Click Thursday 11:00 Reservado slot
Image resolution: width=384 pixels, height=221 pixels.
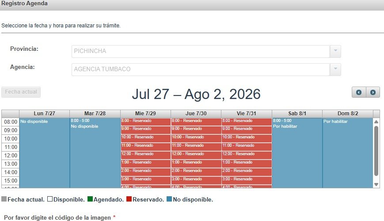[196, 147]
